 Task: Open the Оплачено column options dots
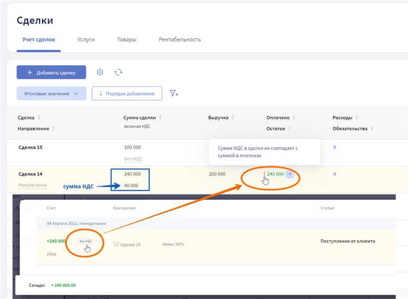294,117
